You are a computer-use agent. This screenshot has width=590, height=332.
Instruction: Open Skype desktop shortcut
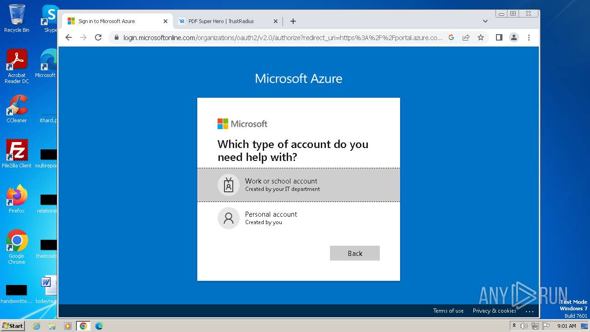49,18
